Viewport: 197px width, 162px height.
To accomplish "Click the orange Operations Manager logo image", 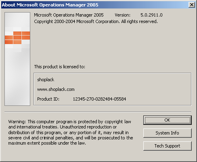I will pyautogui.click(x=17, y=59).
